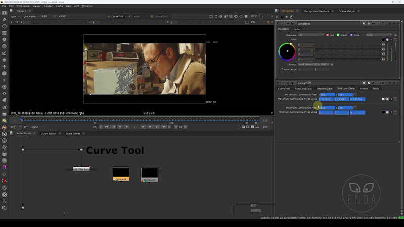The width and height of the screenshot is (404, 227).
Task: Open the Filter nodes circle icon
Action: click(4, 46)
